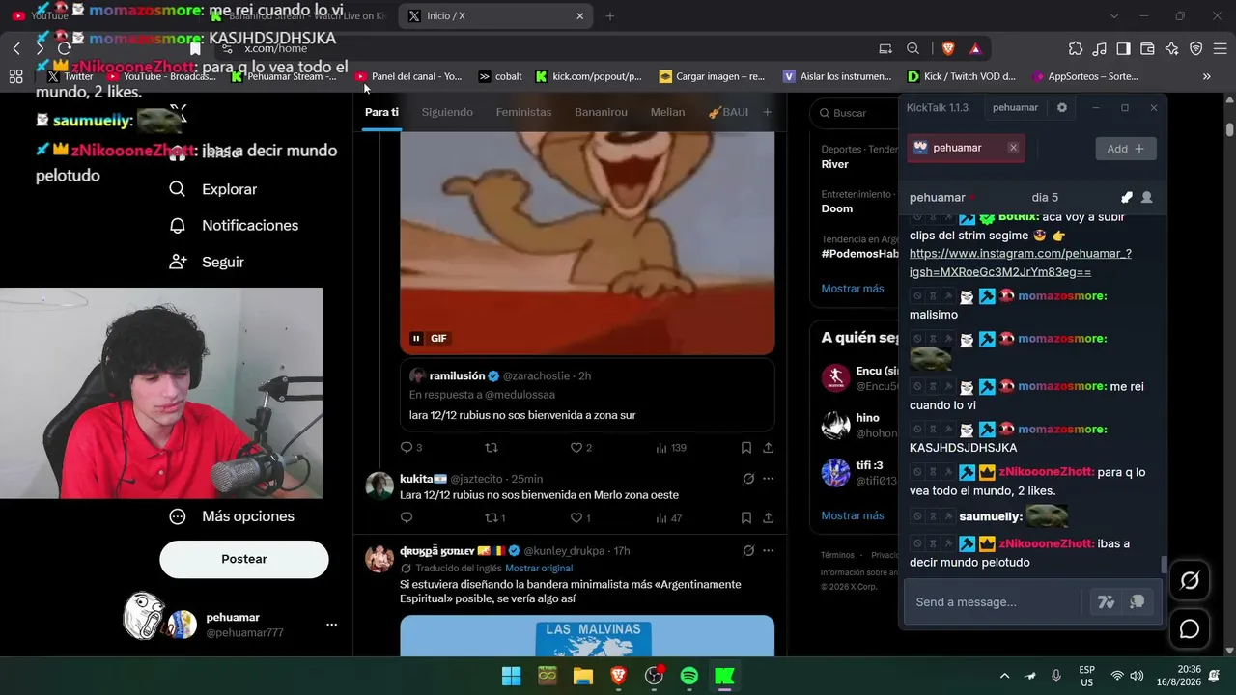Open the taskbar volume control
The width and height of the screenshot is (1236, 695).
tap(1138, 676)
